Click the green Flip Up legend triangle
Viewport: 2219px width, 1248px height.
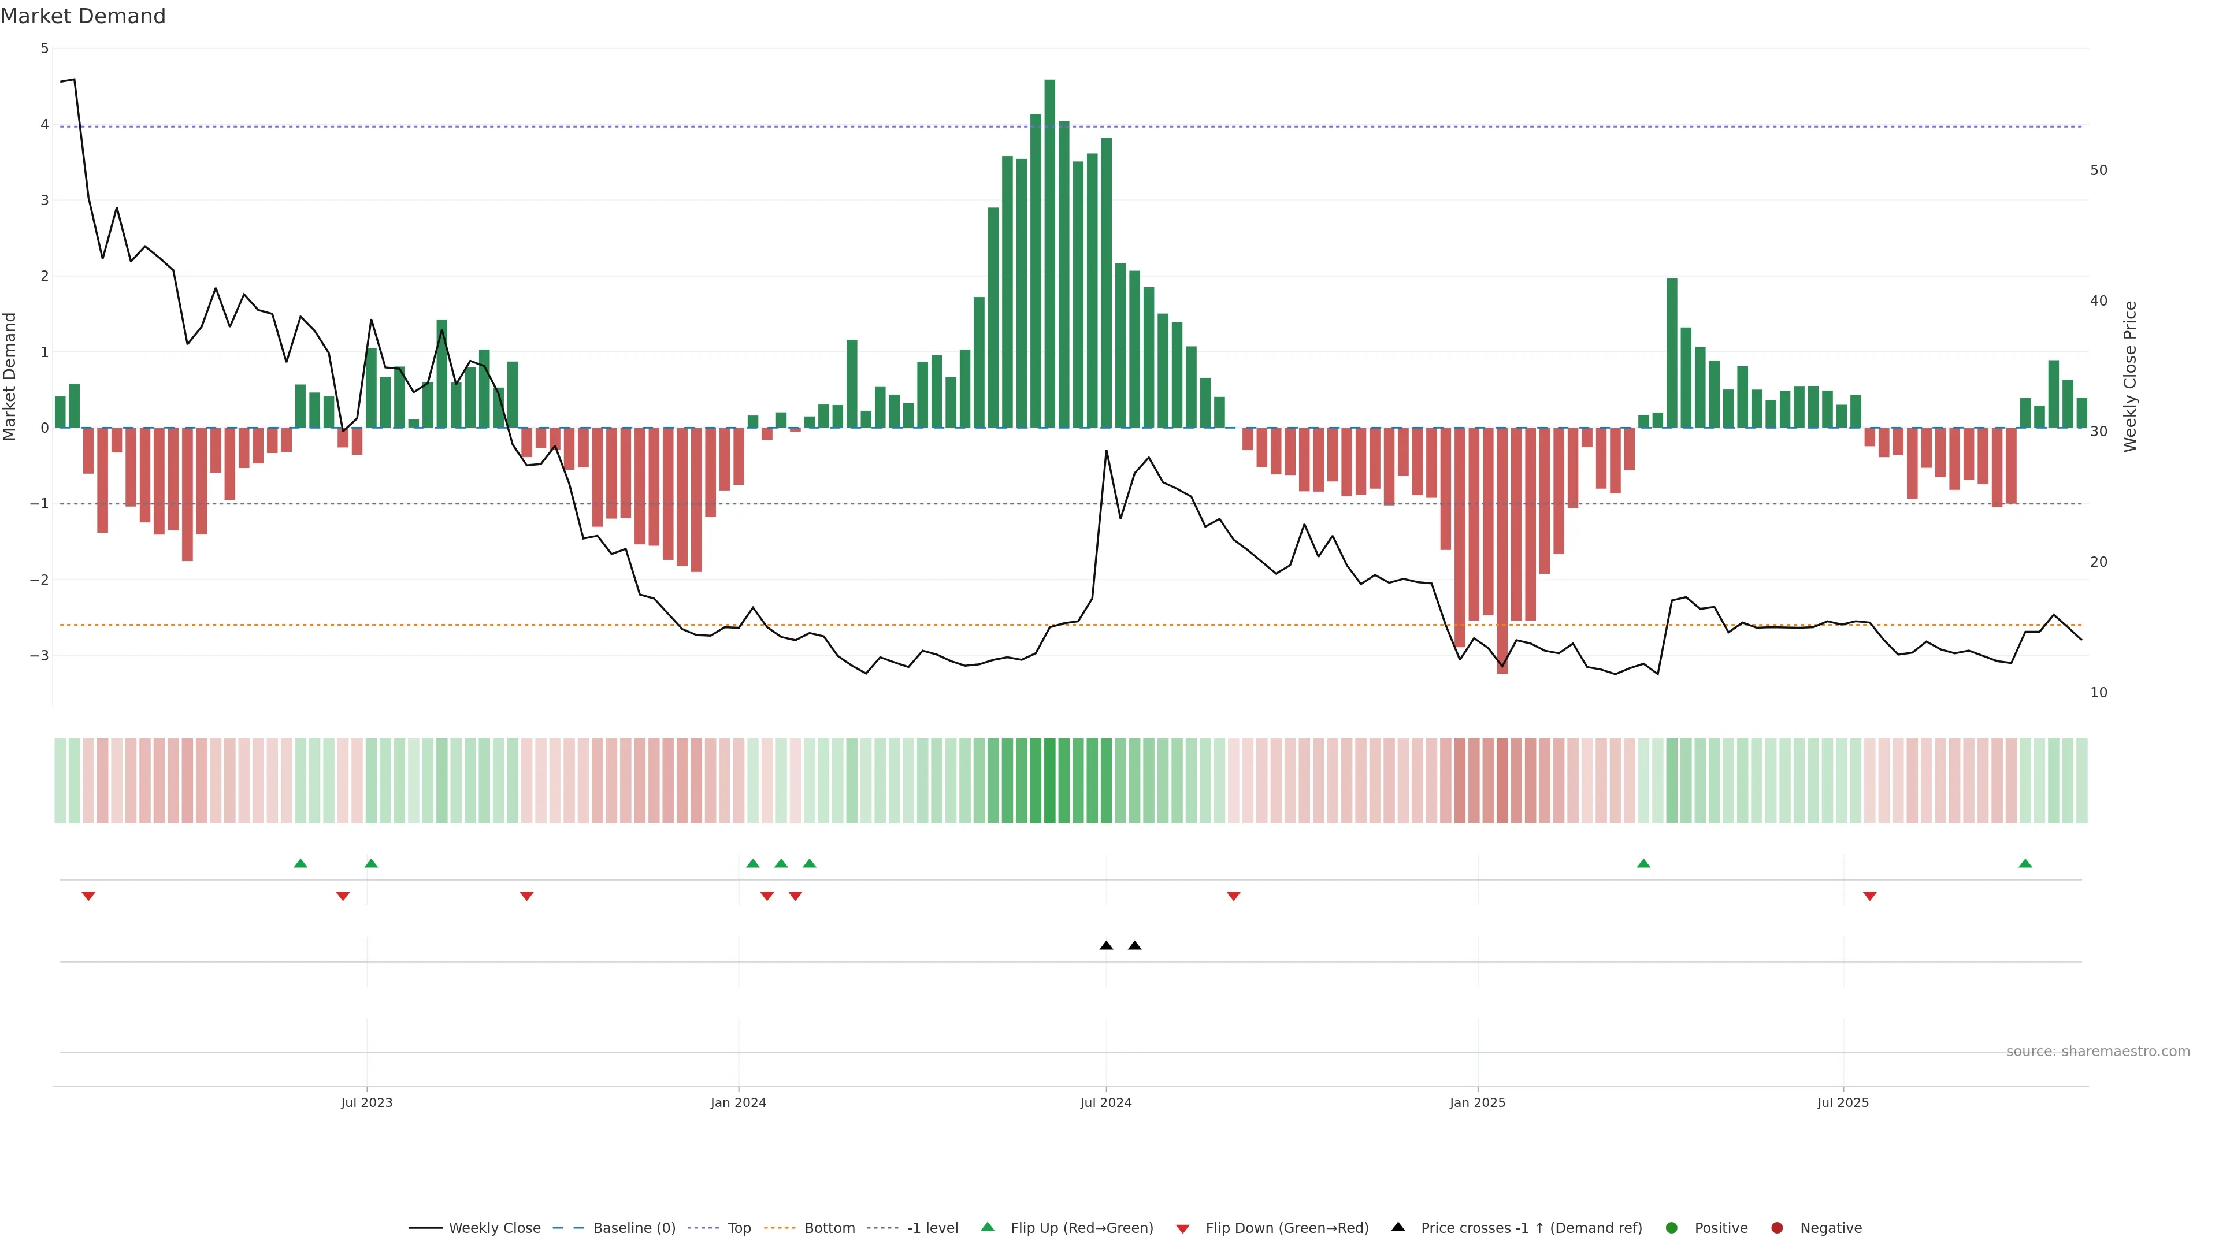click(988, 1227)
